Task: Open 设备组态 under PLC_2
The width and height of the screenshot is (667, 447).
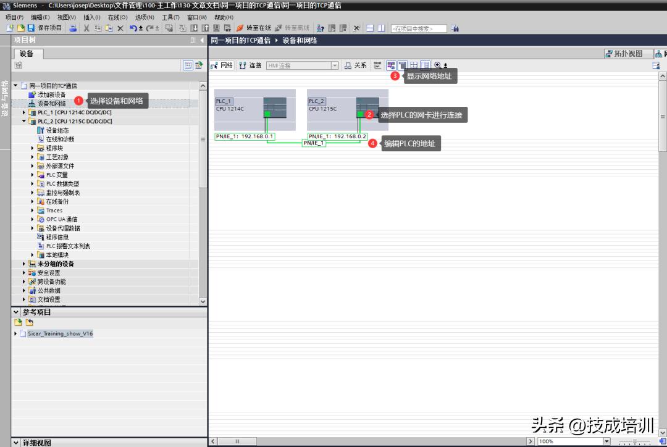Action: [57, 130]
